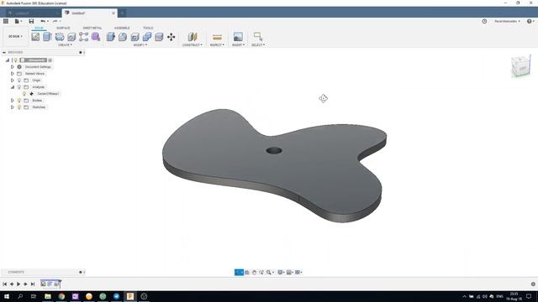Select the Fillet tool
538x302 pixels.
click(x=123, y=37)
